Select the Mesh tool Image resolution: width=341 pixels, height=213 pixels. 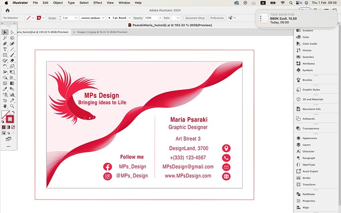(5, 84)
